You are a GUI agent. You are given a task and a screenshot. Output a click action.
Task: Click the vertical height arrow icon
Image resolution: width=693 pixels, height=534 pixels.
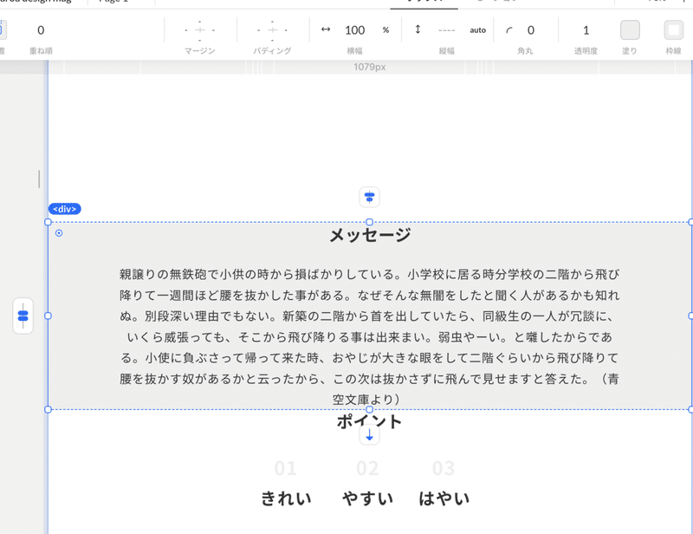point(418,29)
